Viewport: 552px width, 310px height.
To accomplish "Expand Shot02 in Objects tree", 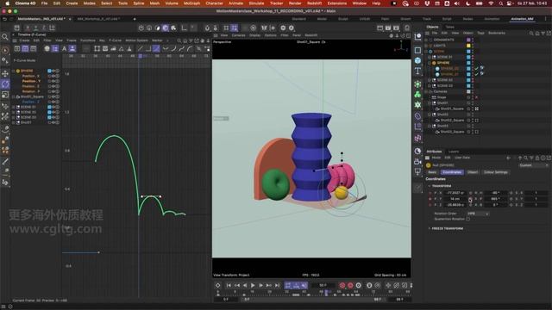I will [430, 115].
